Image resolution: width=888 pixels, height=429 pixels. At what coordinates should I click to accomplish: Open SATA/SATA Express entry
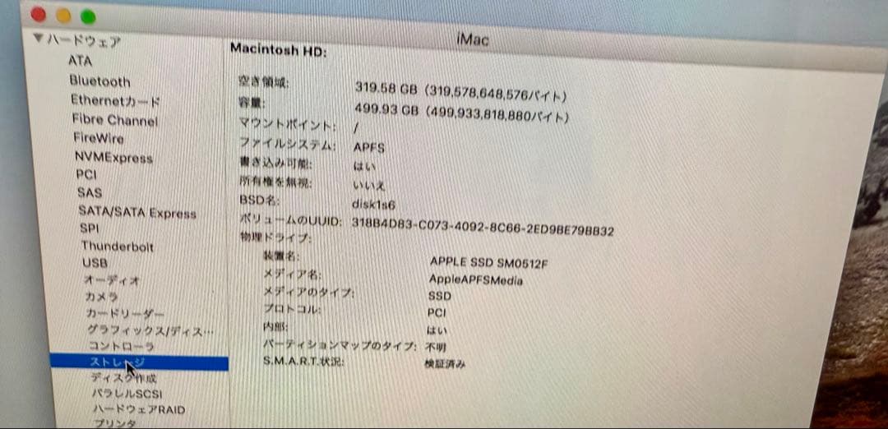click(x=137, y=212)
